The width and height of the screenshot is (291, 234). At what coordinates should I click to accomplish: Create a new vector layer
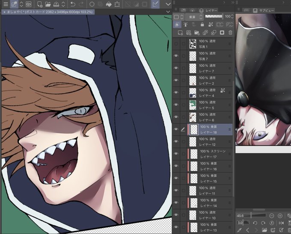[189, 33]
